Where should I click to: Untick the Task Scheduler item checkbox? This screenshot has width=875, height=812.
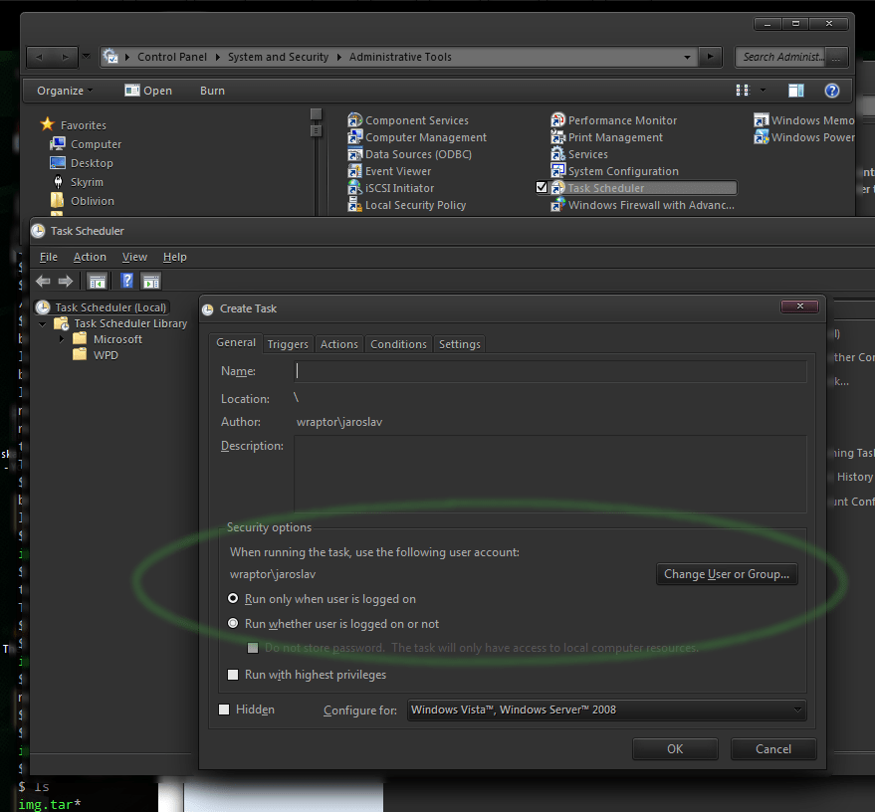pyautogui.click(x=542, y=187)
